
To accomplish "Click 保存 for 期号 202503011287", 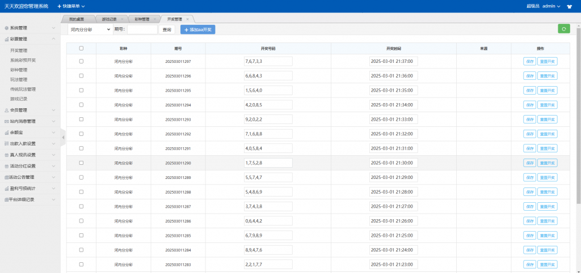I will pos(529,206).
